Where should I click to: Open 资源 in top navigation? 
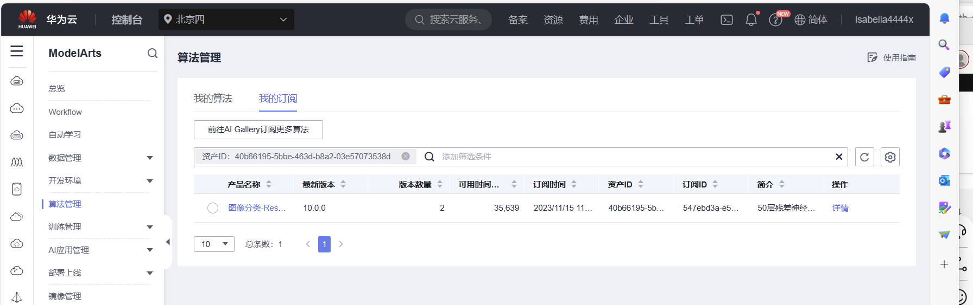pyautogui.click(x=553, y=20)
